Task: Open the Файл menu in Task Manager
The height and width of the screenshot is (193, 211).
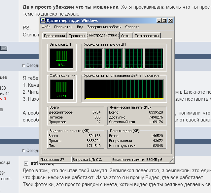Action: [46, 27]
